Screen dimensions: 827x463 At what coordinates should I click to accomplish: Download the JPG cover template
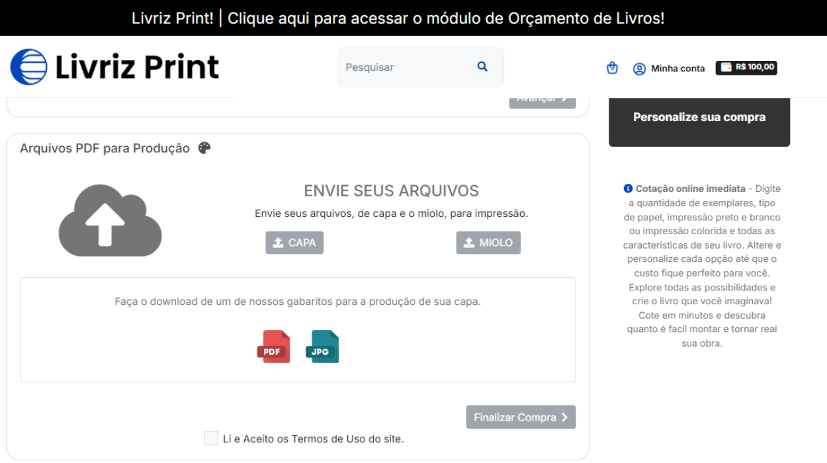coord(322,346)
